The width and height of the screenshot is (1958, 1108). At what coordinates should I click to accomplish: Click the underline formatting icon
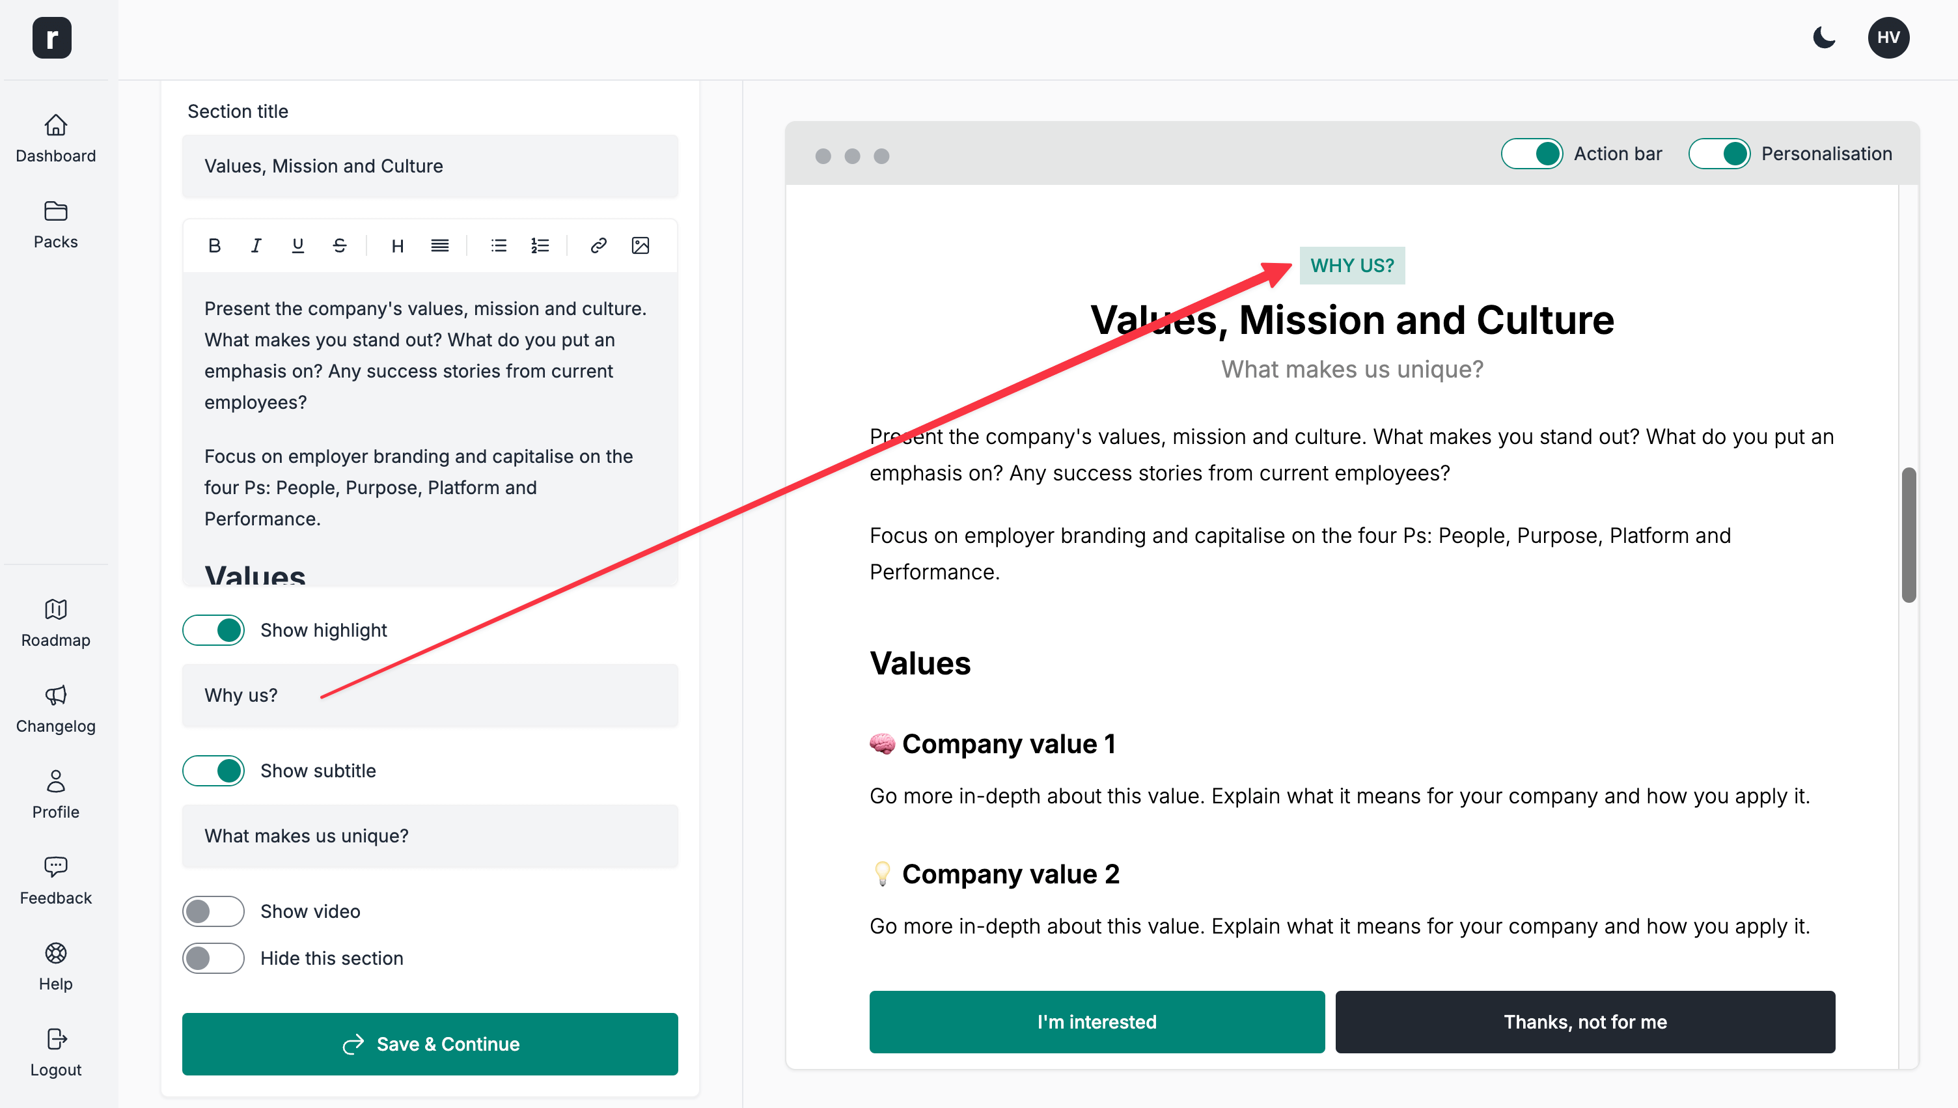297,245
